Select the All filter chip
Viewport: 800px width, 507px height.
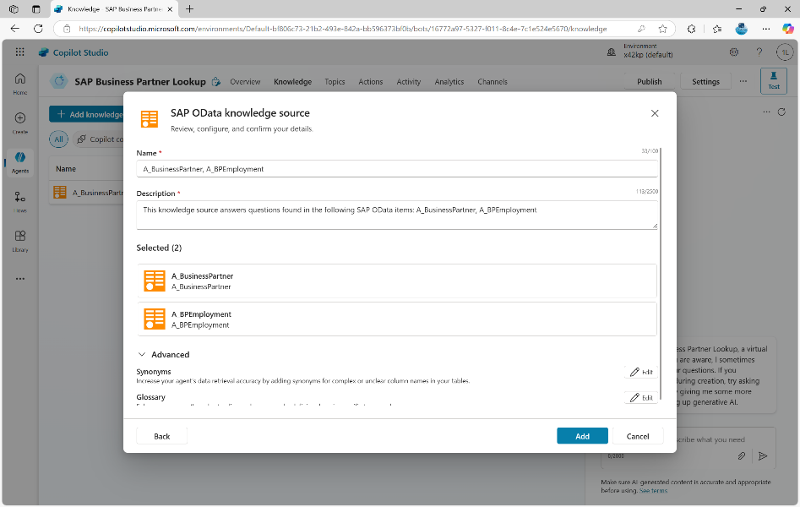58,139
